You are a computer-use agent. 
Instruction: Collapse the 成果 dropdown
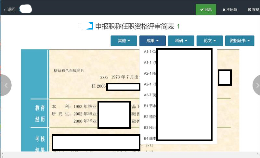pos(152,41)
